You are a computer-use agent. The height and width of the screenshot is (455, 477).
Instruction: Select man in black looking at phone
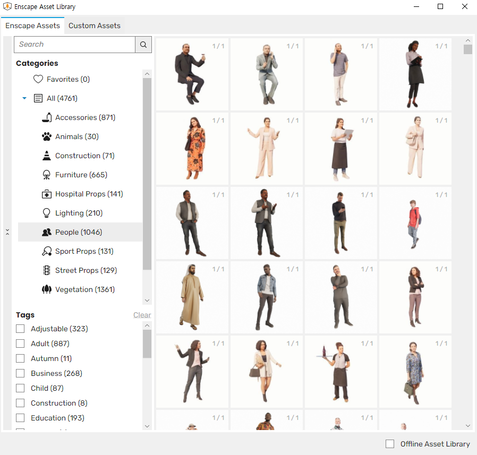click(340, 223)
